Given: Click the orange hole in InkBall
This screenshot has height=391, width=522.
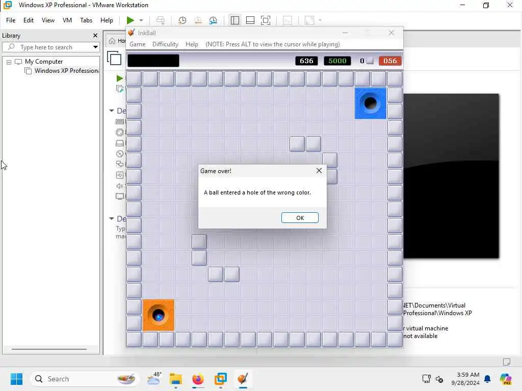Looking at the screenshot, I should click(x=159, y=315).
